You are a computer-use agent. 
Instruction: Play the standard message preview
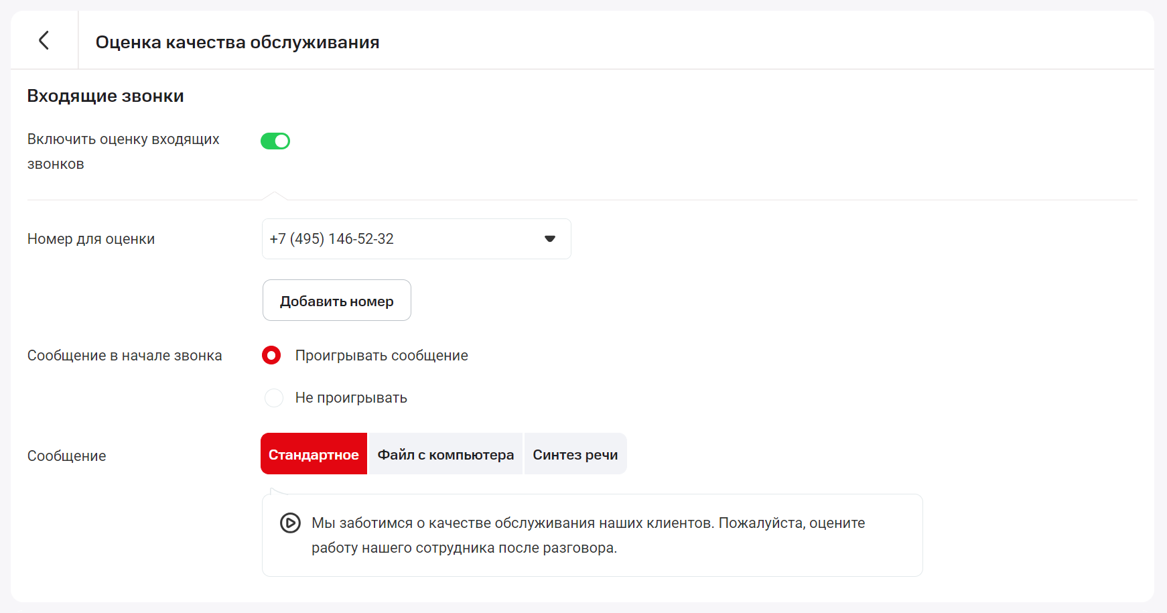pyautogui.click(x=290, y=523)
